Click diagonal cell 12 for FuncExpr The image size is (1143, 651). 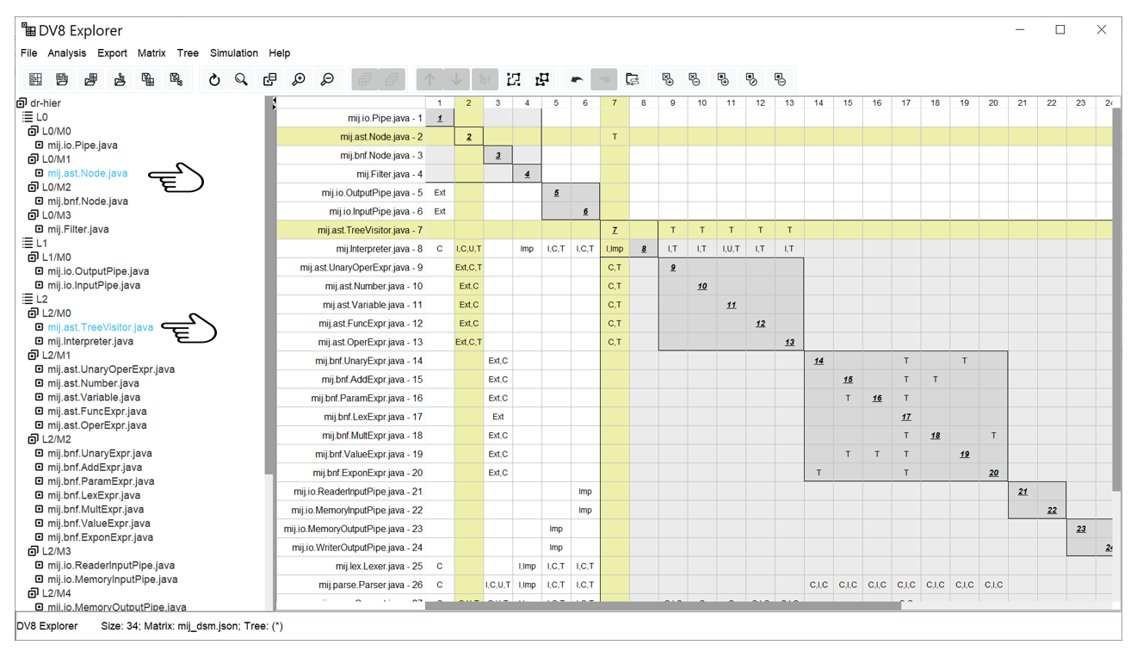tap(760, 324)
